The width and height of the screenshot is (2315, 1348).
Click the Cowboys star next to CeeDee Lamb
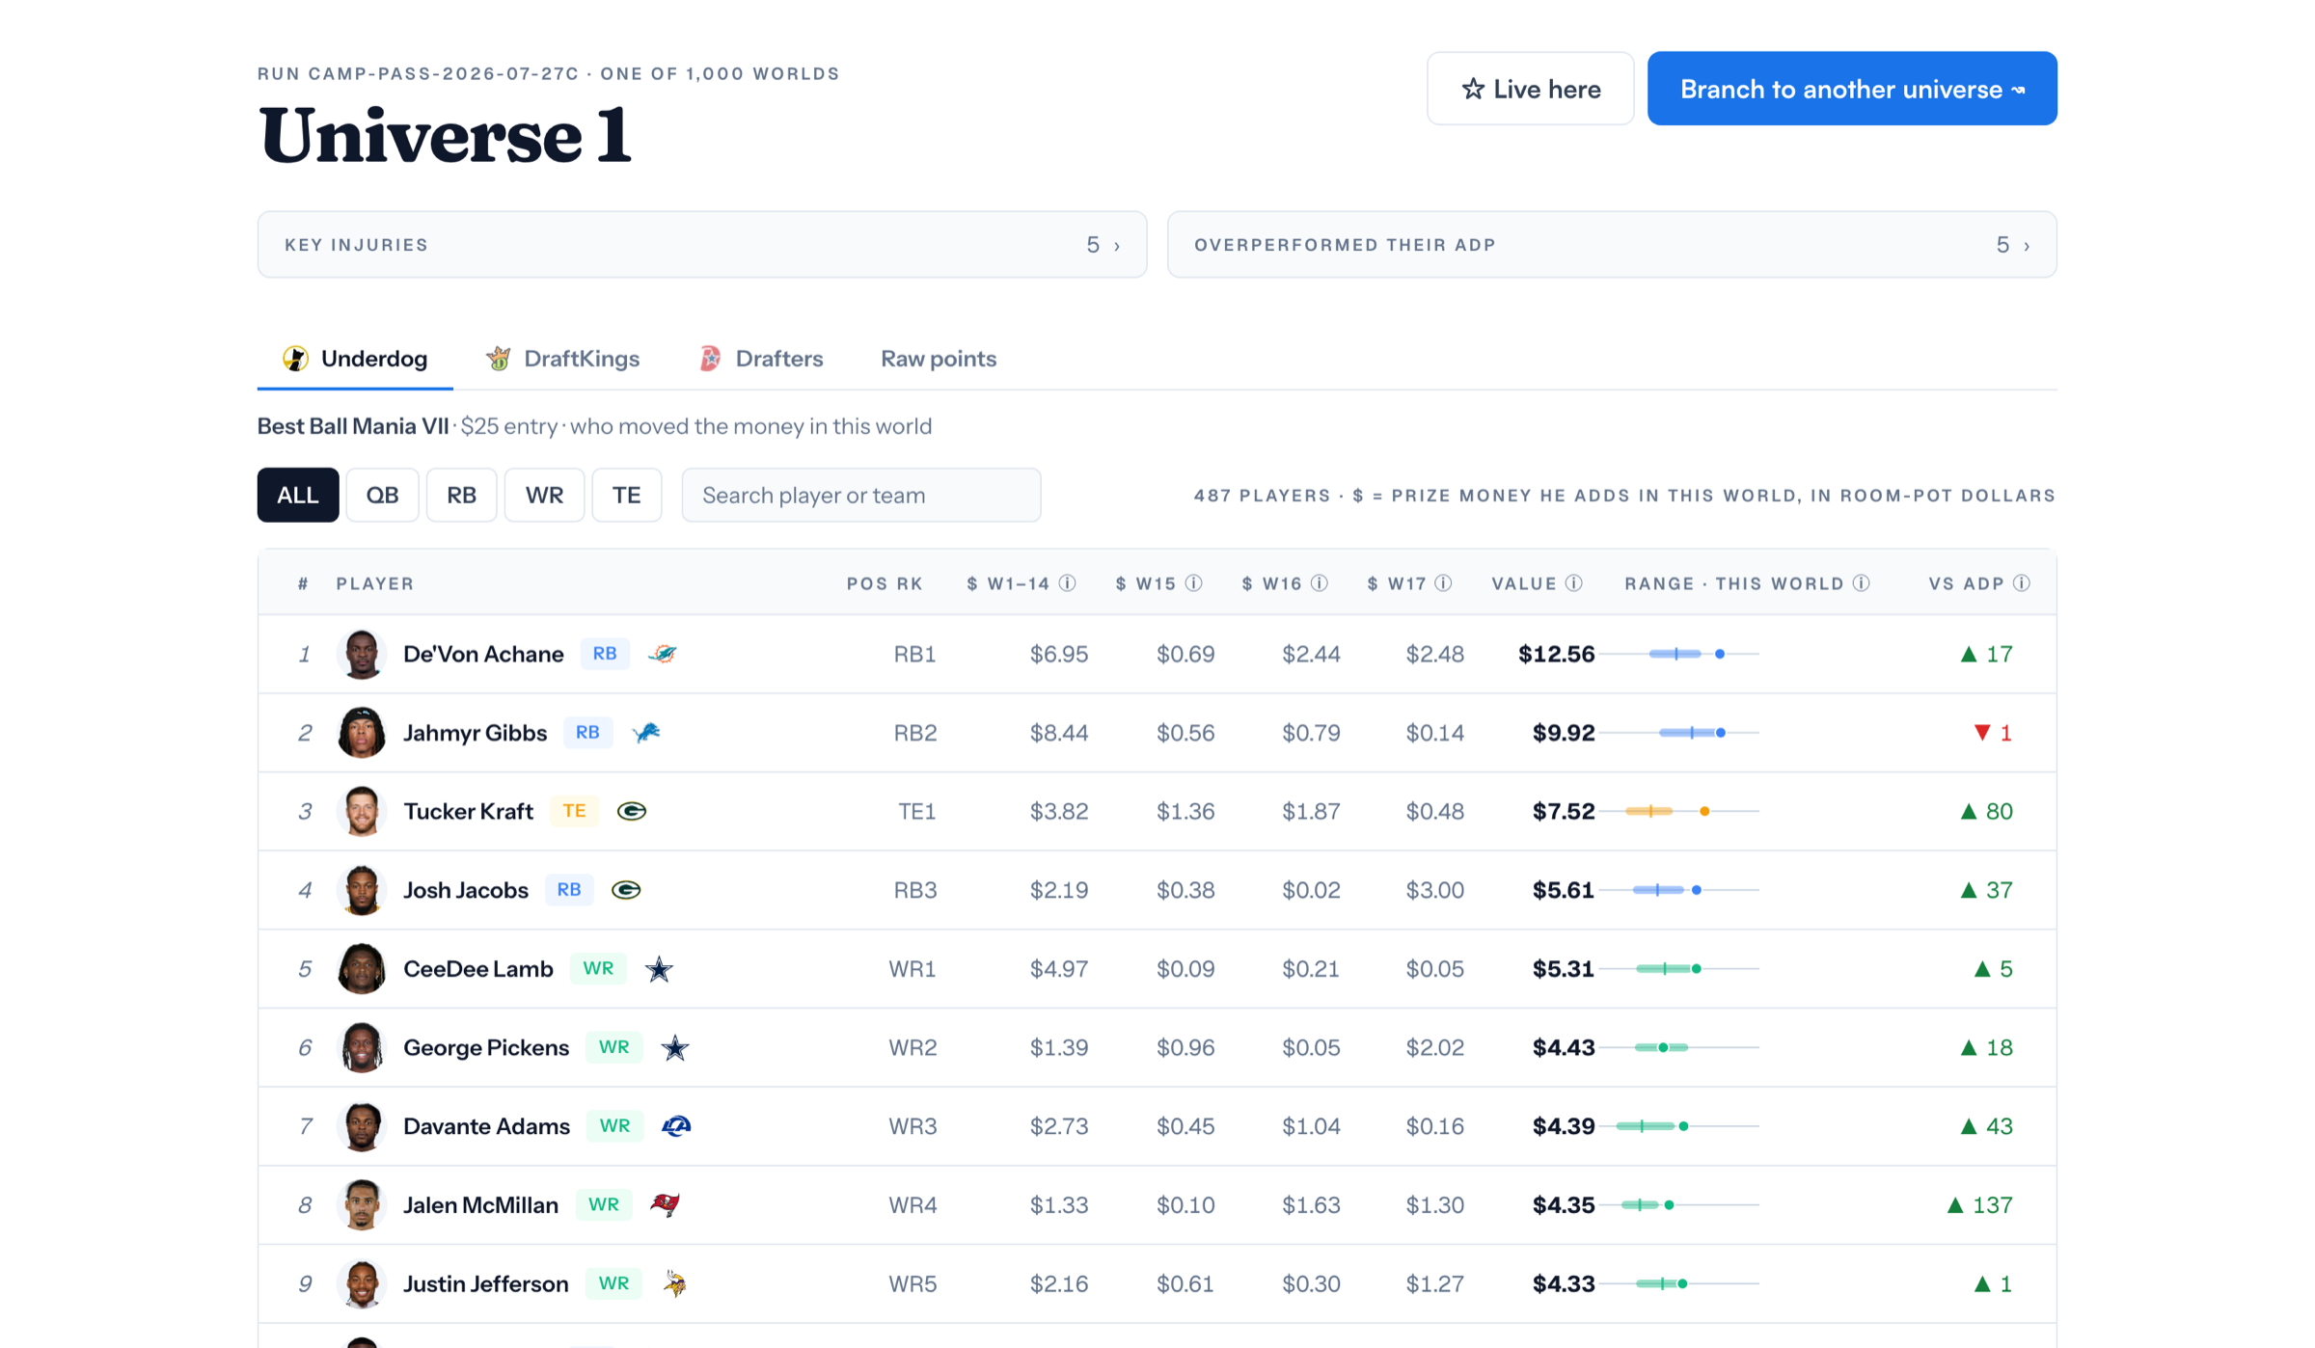659,969
